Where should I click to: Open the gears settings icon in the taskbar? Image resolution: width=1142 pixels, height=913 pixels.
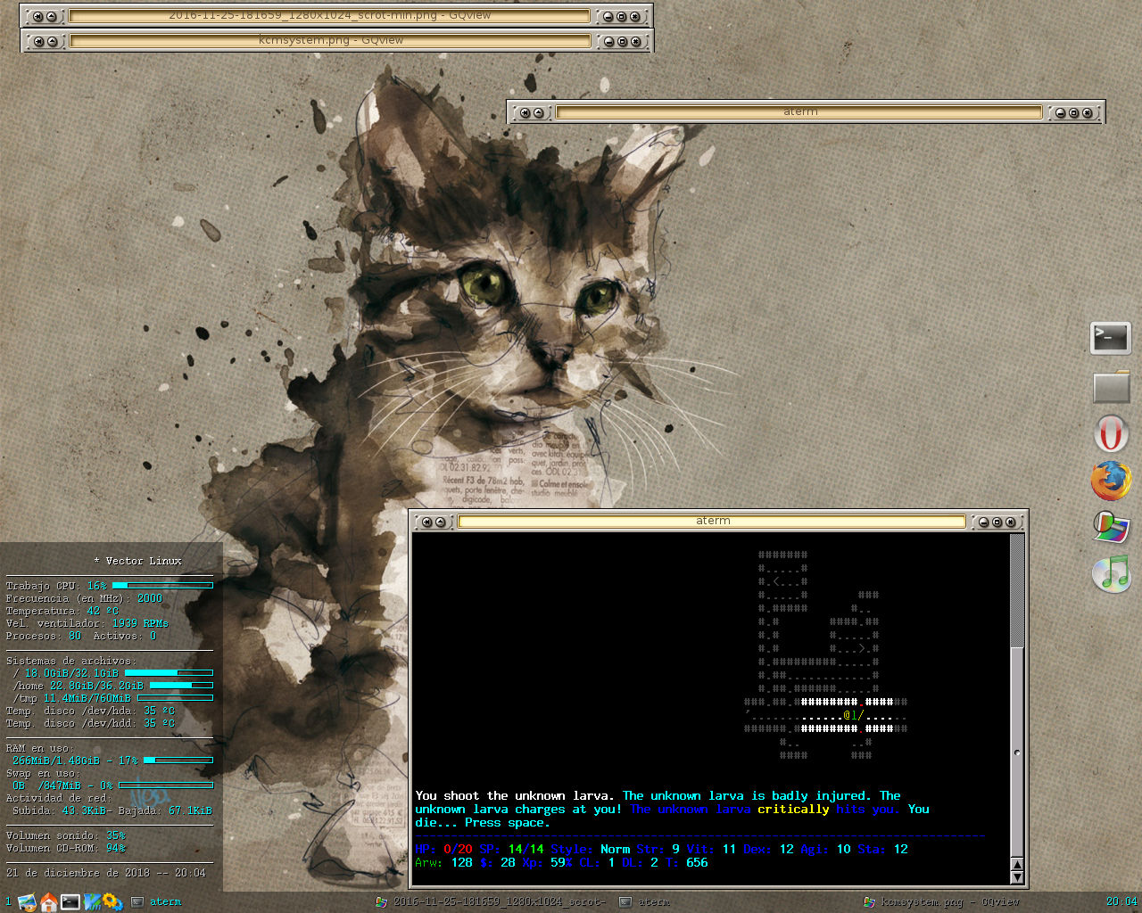(113, 902)
